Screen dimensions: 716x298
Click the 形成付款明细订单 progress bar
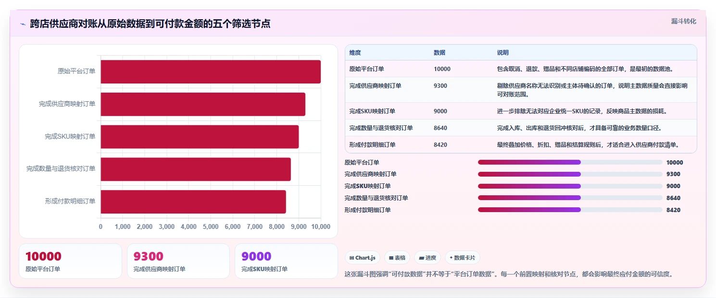[x=570, y=210]
